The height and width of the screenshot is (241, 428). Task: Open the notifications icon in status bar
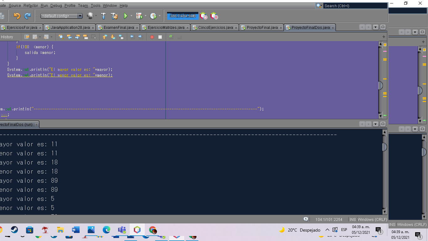click(x=306, y=219)
